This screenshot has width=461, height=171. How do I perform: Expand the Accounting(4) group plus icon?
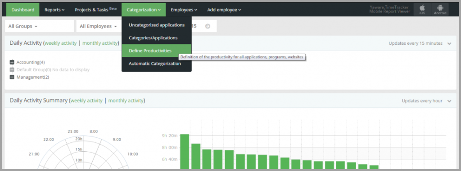12,62
